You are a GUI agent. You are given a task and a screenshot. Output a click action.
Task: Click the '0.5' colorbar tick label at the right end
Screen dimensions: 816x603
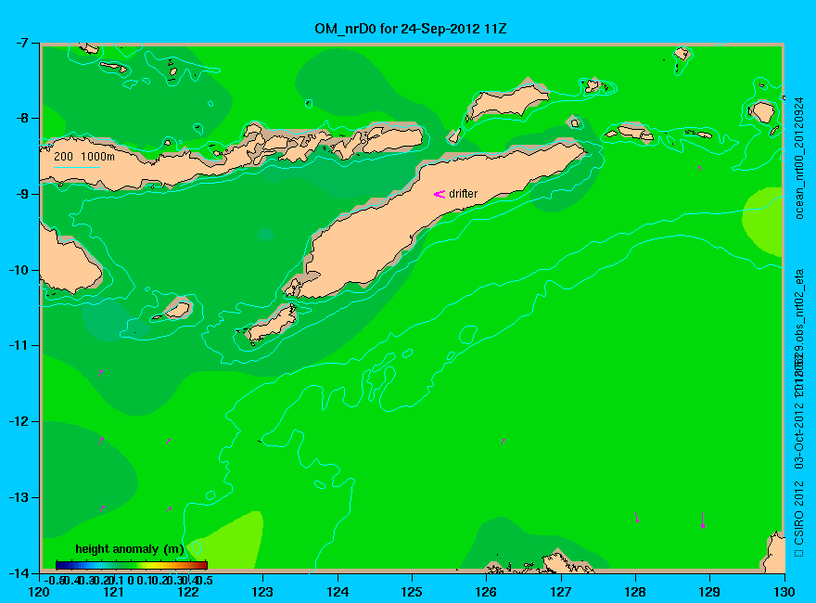pyautogui.click(x=205, y=580)
